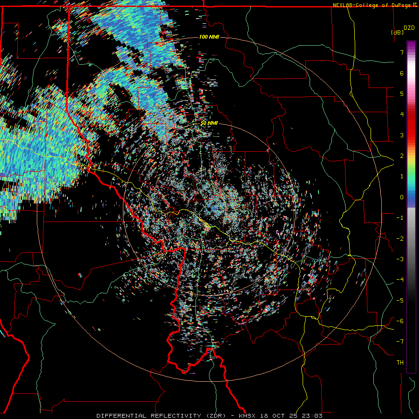
Task: Click the -1 value on the dB scale
Action: [x=400, y=218]
